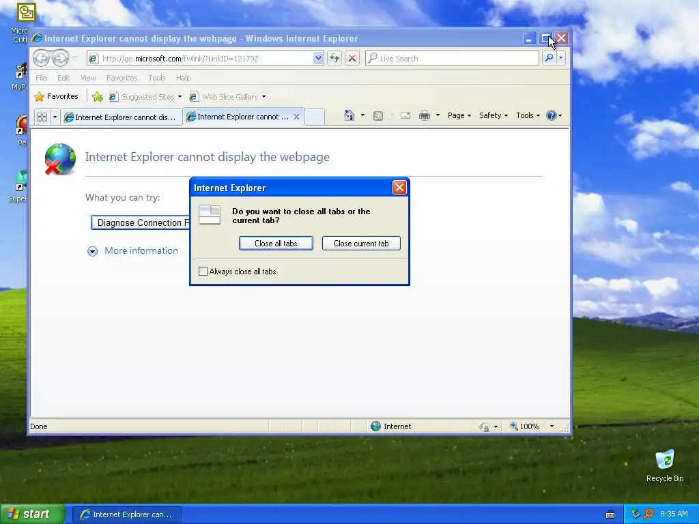Viewport: 699px width, 524px height.
Task: Open the Help menu
Action: point(183,78)
